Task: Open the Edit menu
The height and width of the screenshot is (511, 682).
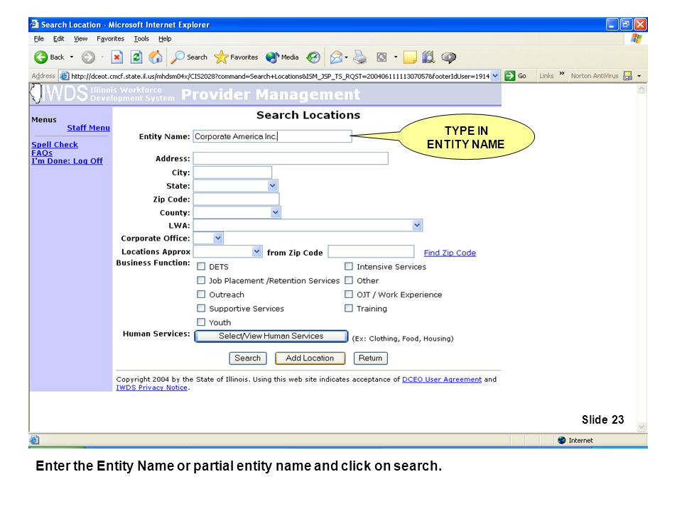Action: [59, 38]
